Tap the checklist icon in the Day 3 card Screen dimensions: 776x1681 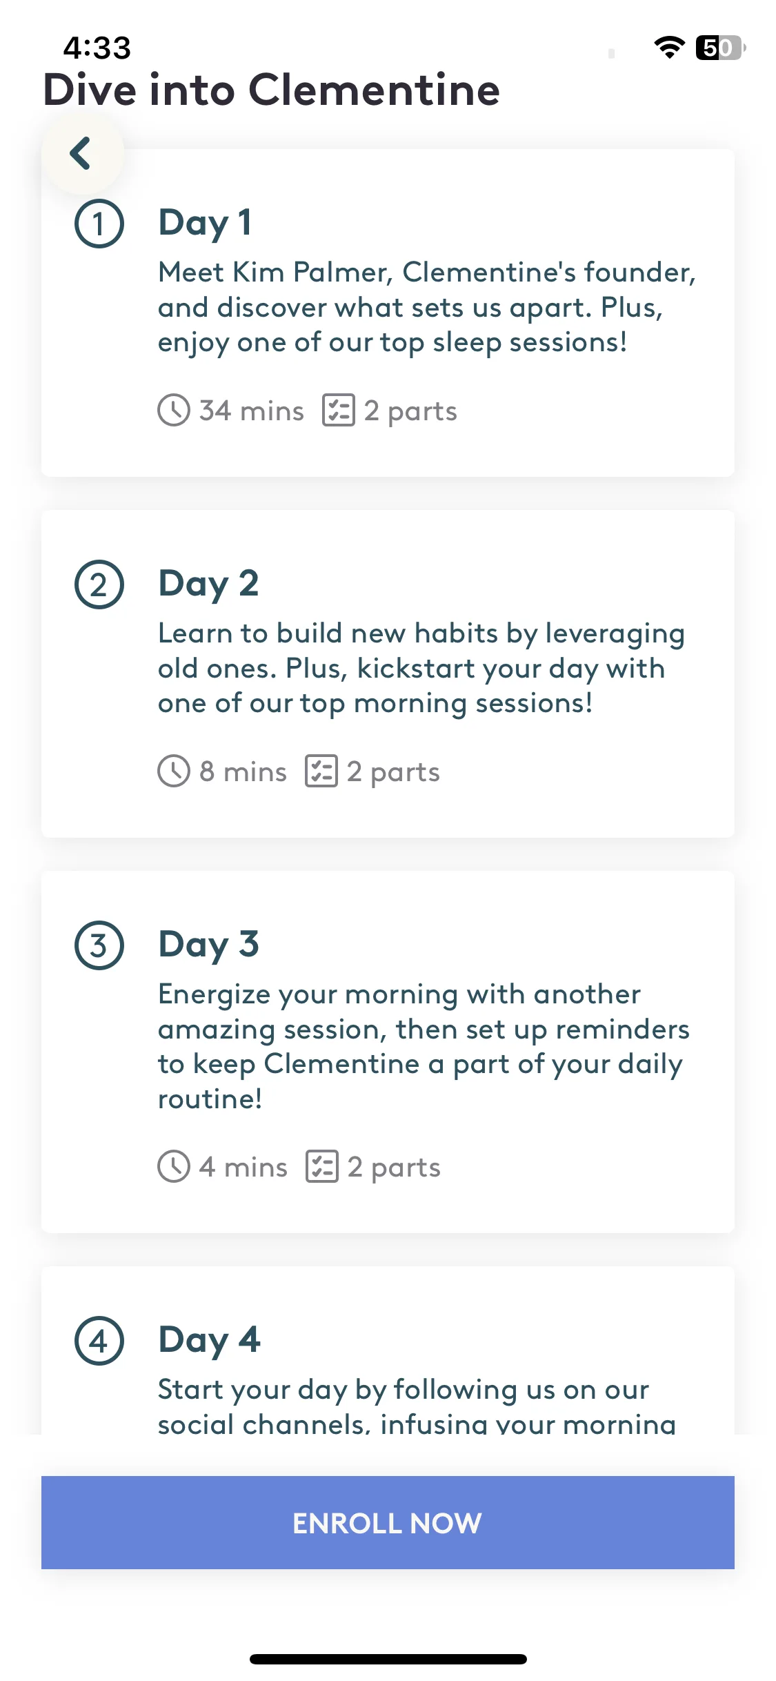pos(322,1167)
